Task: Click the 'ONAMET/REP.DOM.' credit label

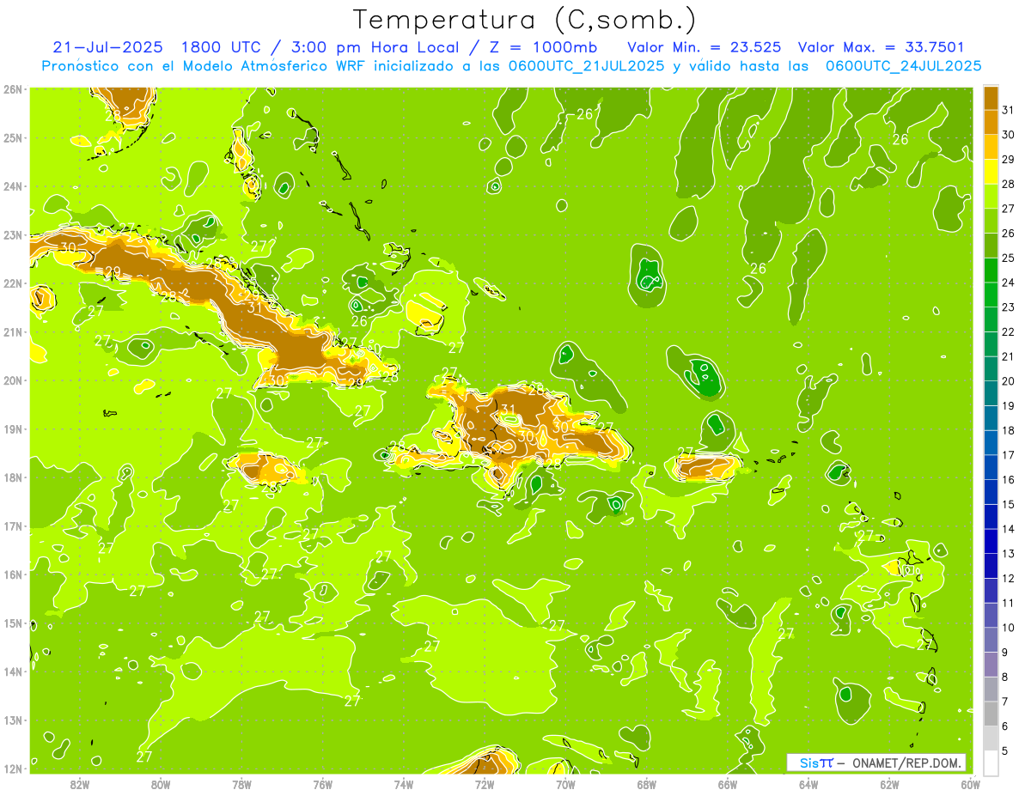Action: (908, 763)
